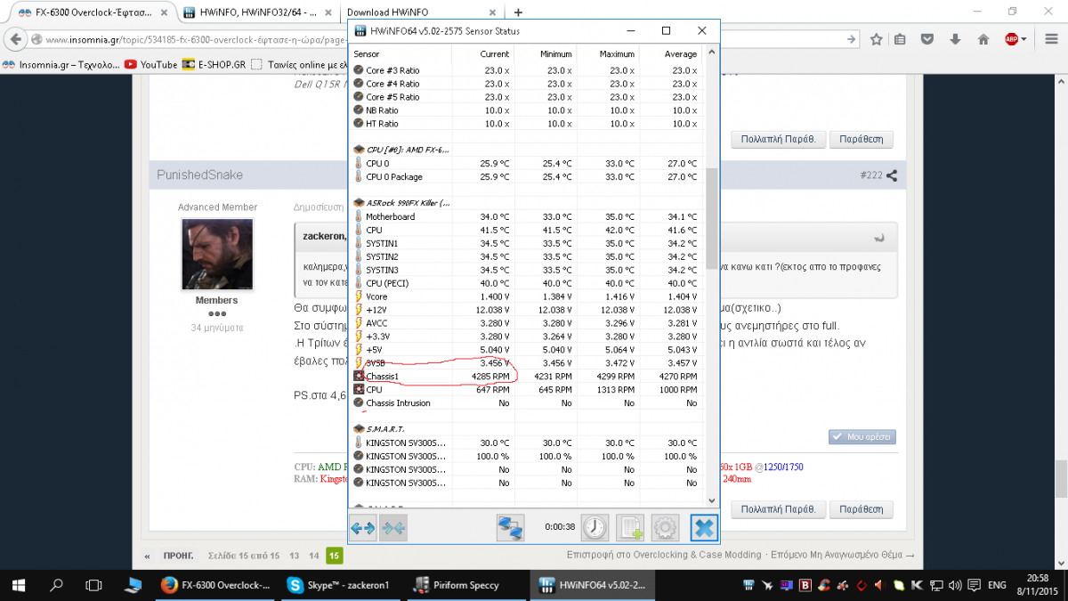Open the E-SHOP.GR bookmark
1068x601 pixels.
click(x=214, y=64)
